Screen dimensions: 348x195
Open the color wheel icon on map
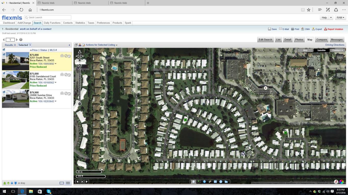tap(341, 182)
